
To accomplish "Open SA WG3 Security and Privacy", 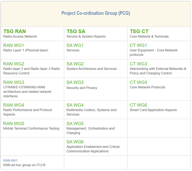I will click(75, 82).
